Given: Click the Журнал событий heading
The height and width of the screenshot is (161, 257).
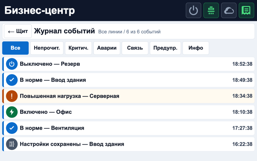Looking at the screenshot, I should (65, 31).
